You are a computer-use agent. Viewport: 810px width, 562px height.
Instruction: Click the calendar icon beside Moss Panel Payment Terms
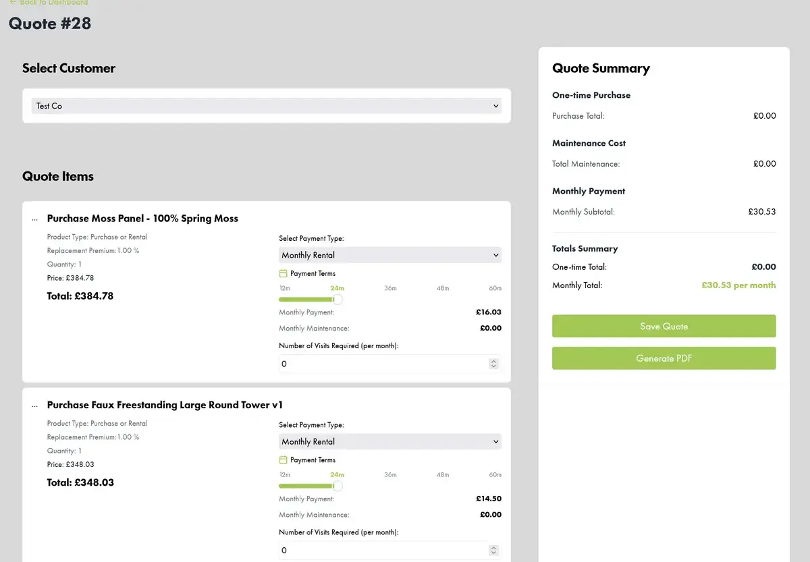click(x=283, y=273)
